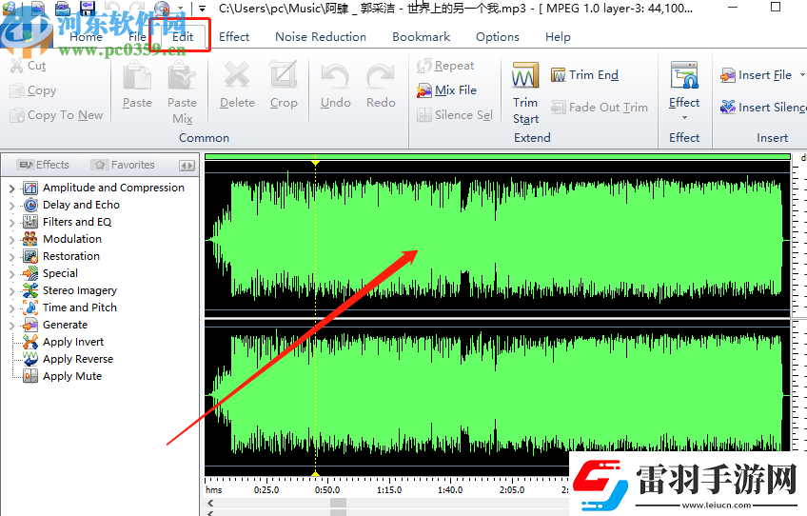Click the Silence Sel icon
Image resolution: width=807 pixels, height=516 pixels.
point(424,115)
